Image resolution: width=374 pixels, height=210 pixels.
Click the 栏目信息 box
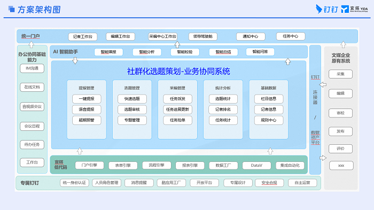(269, 99)
